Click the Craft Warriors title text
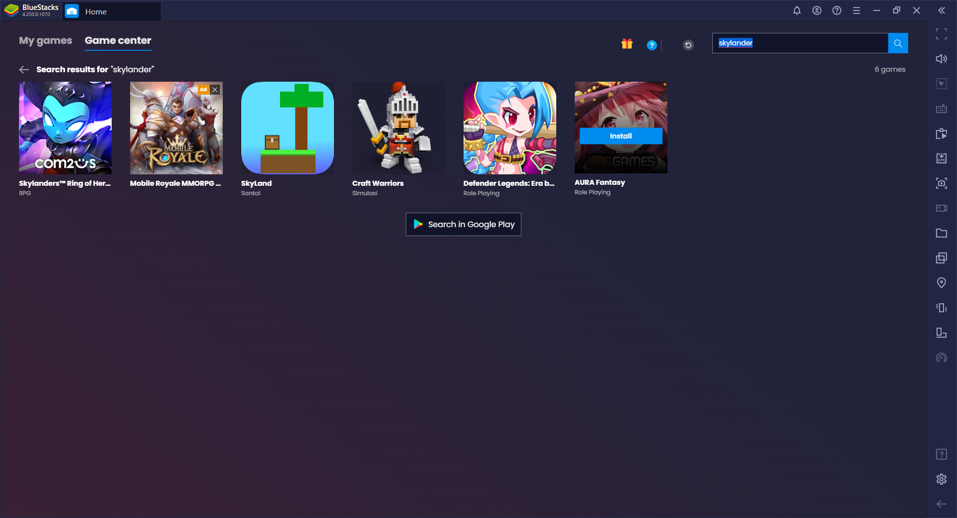Screen dimensions: 957x518 (378, 183)
